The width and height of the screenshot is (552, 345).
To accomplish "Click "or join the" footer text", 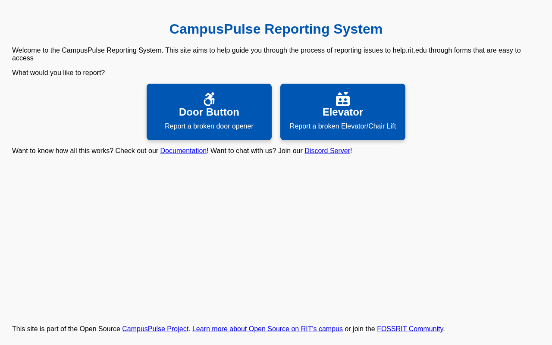I will (x=360, y=329).
